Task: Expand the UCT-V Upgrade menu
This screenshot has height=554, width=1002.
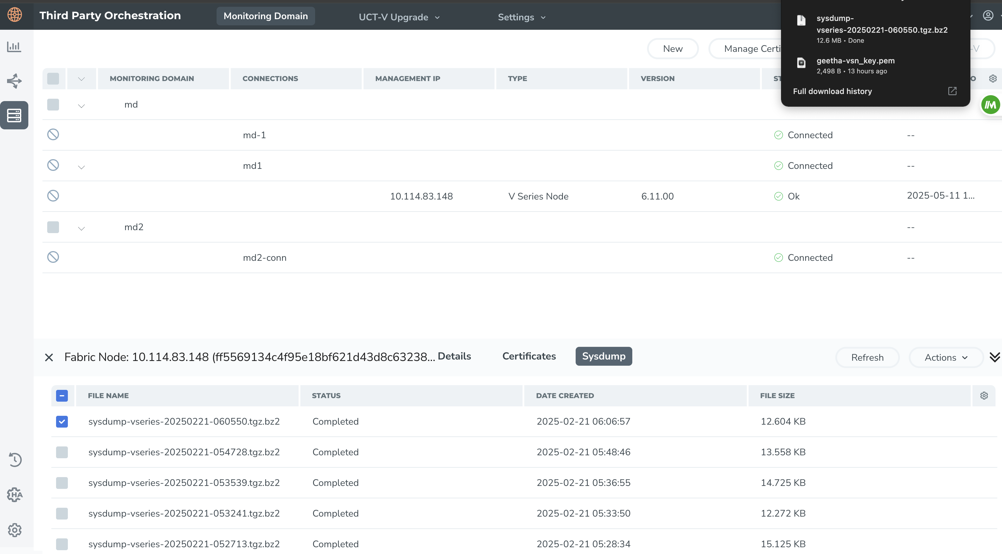Action: point(399,17)
